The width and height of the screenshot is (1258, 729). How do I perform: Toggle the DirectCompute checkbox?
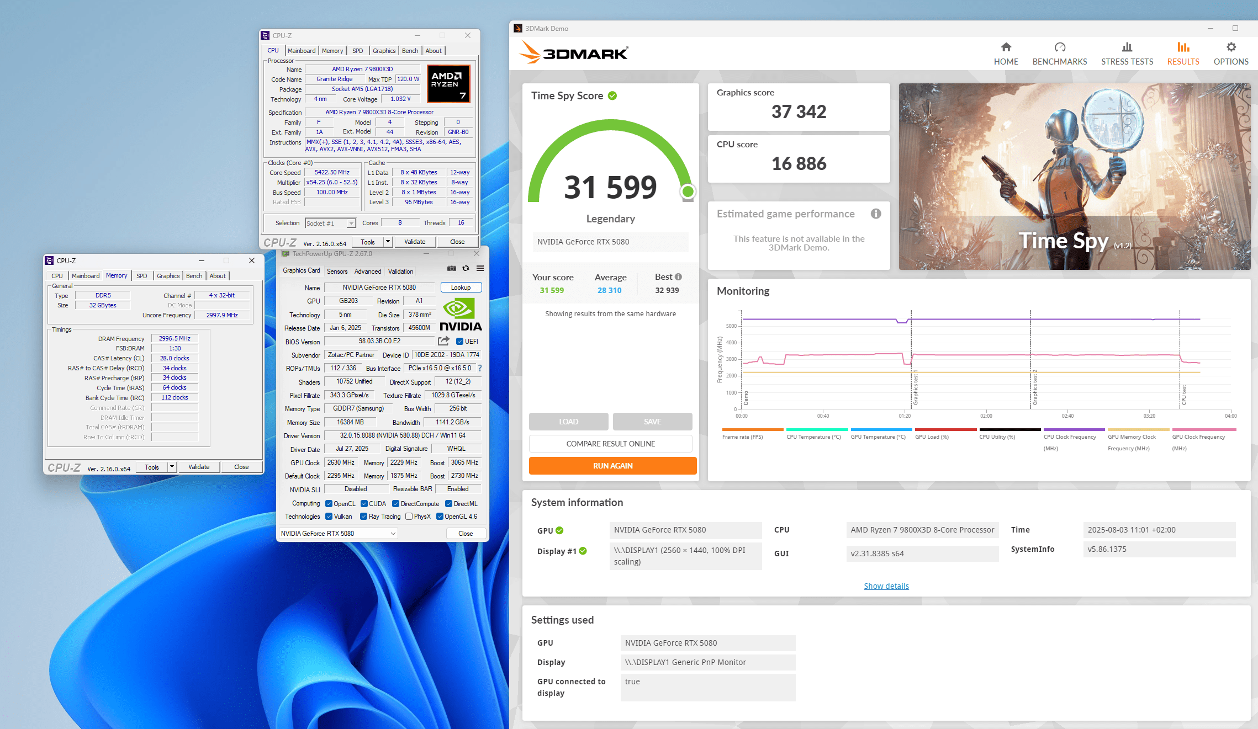tap(395, 504)
